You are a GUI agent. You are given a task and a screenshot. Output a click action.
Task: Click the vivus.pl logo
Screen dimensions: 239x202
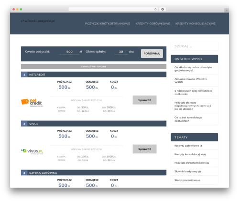(32, 151)
